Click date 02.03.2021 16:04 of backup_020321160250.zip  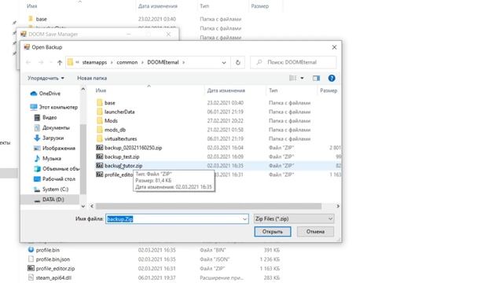(x=226, y=148)
